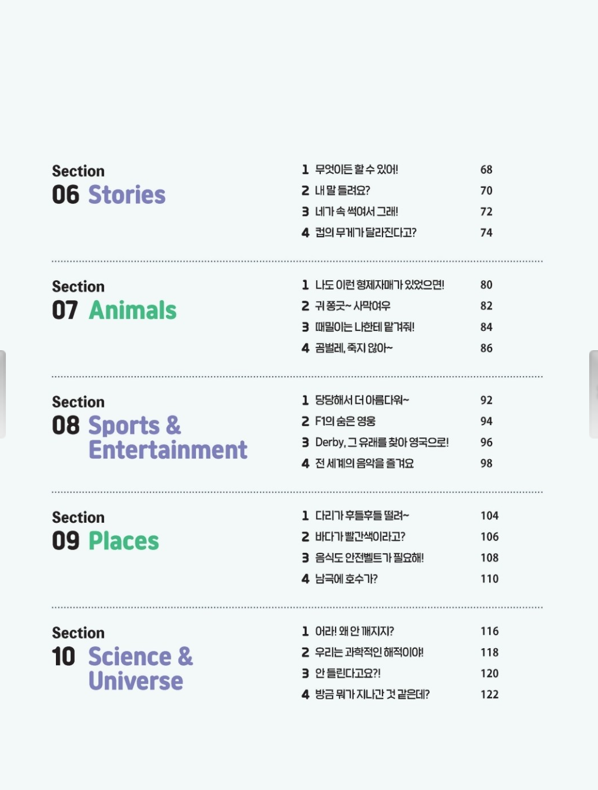Jump to "귀 쫑긋~ 사막여우" chapter
598x790 pixels.
pos(353,306)
